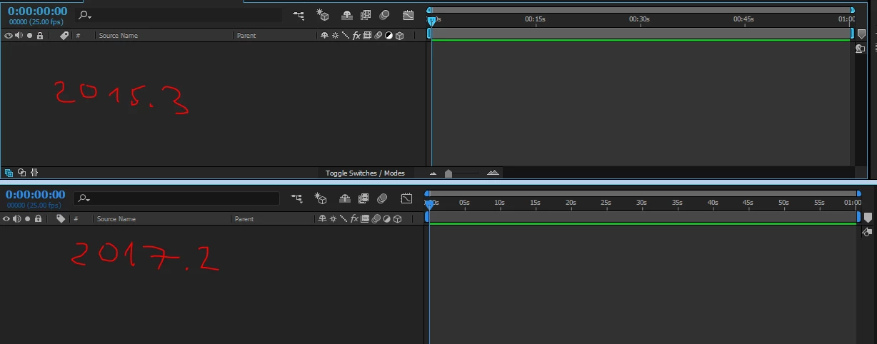Click the eye Video column icon in 2017.2 panel
This screenshot has height=344, width=877.
click(8, 219)
